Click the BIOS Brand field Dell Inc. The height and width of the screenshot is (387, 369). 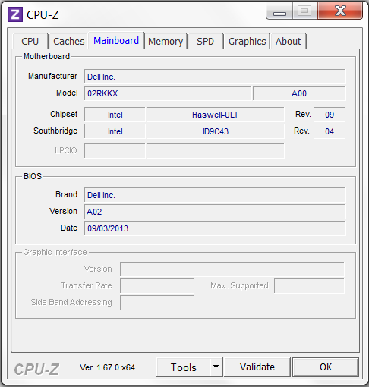point(215,195)
